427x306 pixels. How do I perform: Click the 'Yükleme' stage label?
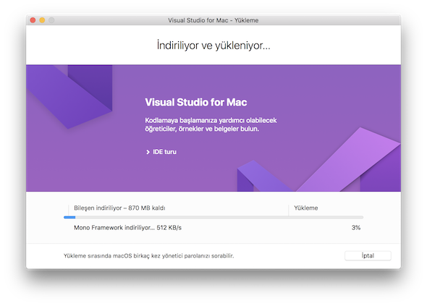[x=306, y=208]
